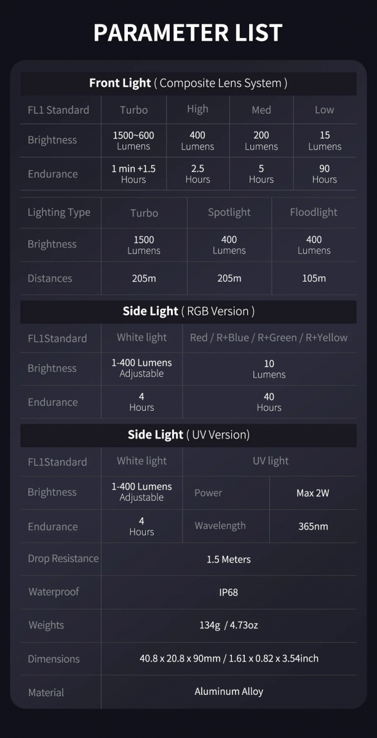This screenshot has height=738, width=377.
Task: Click the 105m distance value
Action: (x=314, y=279)
